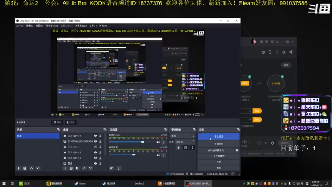The width and height of the screenshot is (332, 187).
Task: Open Desktop Audio channel three-dot options
Action: [x=164, y=155]
